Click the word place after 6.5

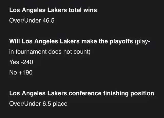pyautogui.click(x=60, y=104)
